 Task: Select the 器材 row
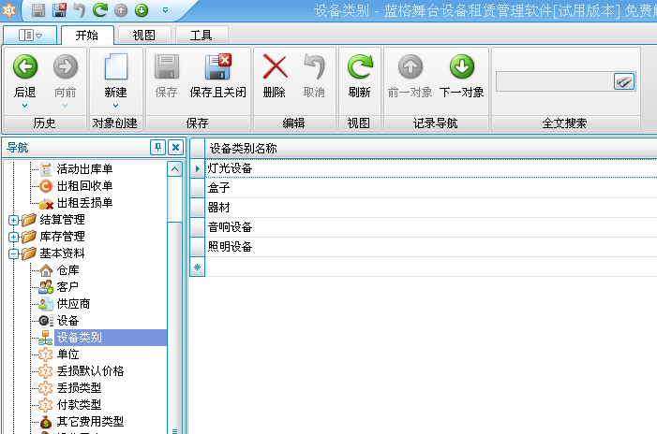click(431, 208)
